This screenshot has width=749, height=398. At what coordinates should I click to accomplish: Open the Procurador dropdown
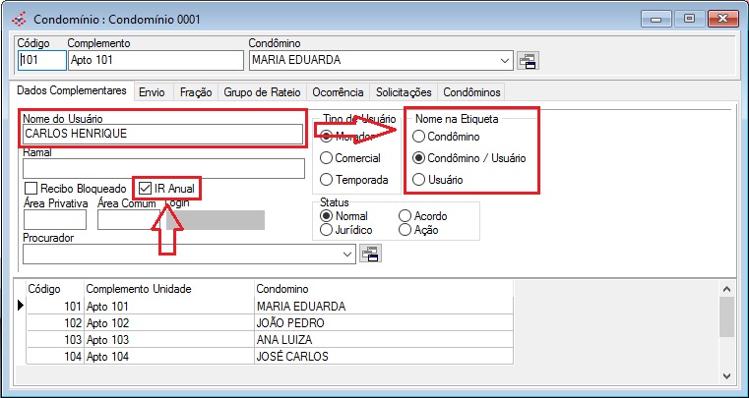[x=347, y=255]
